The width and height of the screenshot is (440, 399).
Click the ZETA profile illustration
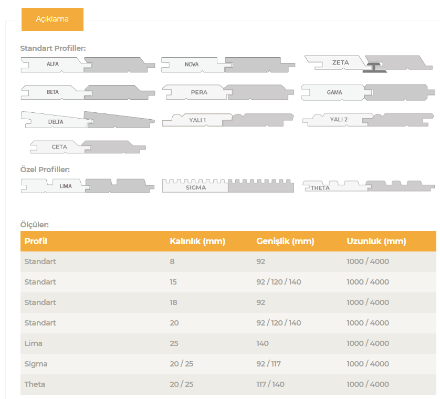coord(369,63)
